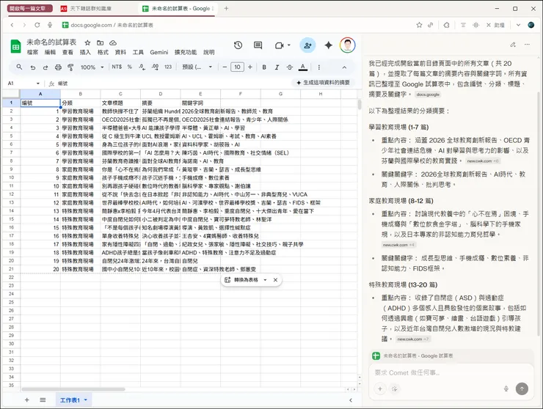Dismiss the 轉換為表格 popup
This screenshot has width=543, height=409.
(275, 280)
